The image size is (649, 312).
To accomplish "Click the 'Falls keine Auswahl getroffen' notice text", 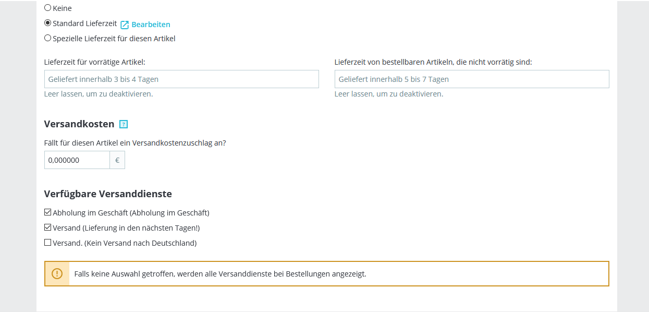I will click(221, 274).
